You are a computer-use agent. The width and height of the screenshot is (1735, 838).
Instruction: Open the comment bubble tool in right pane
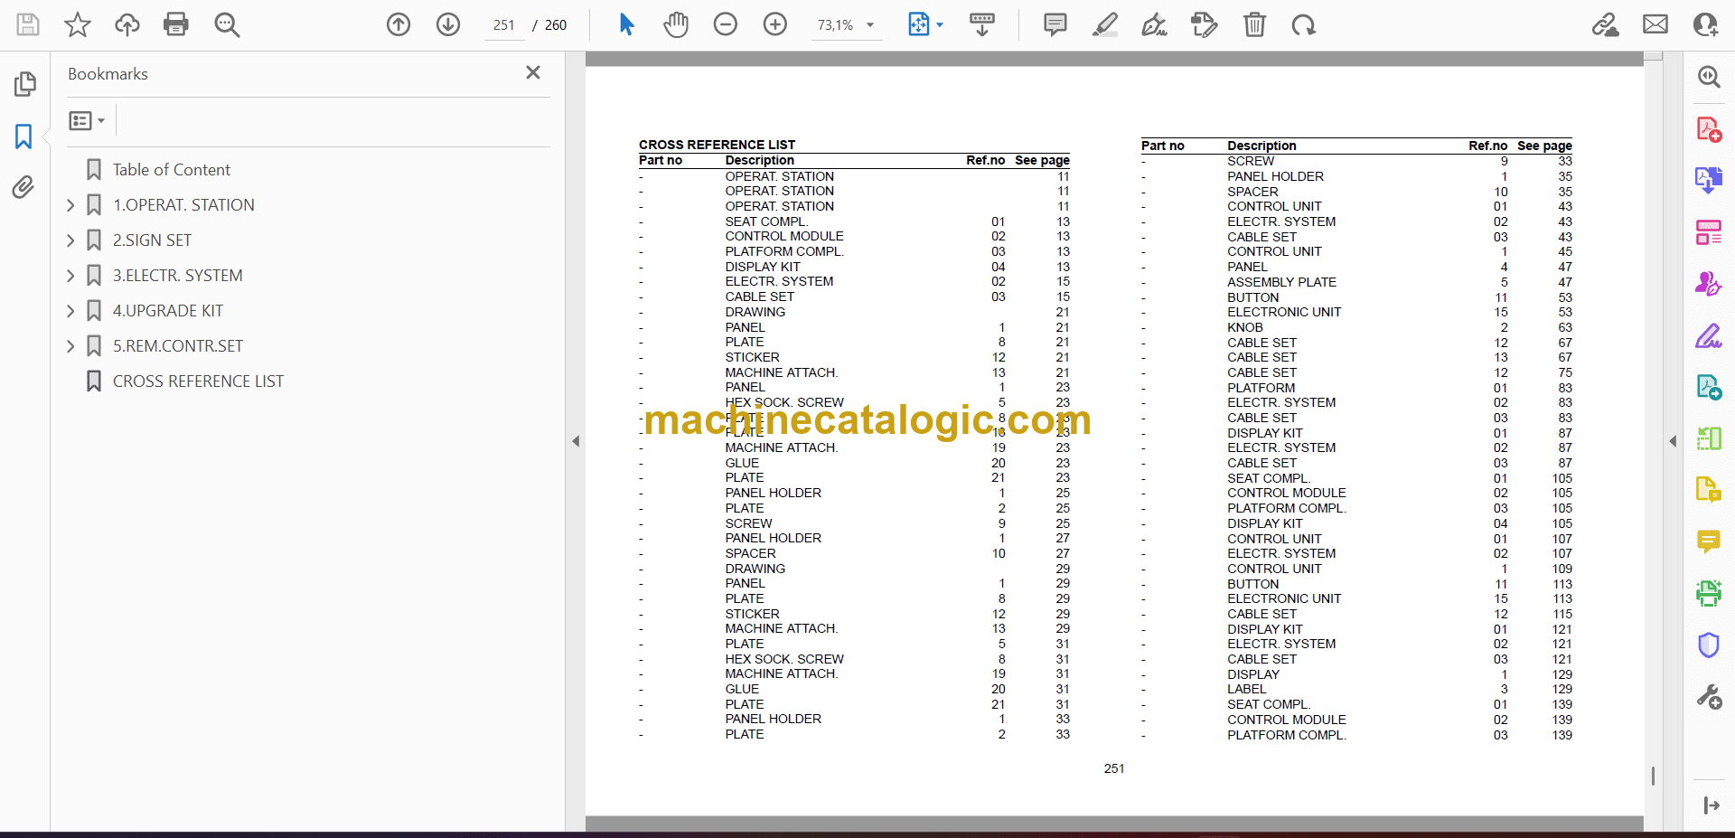(1709, 541)
